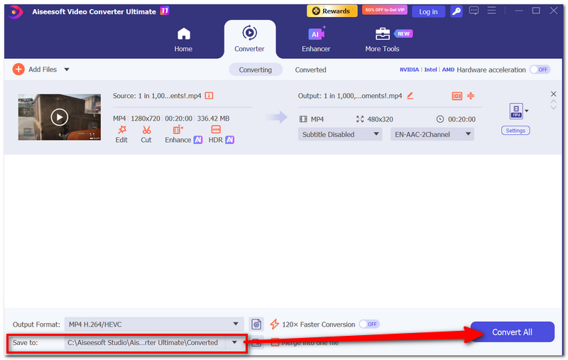Open the HDR tool

point(221,134)
